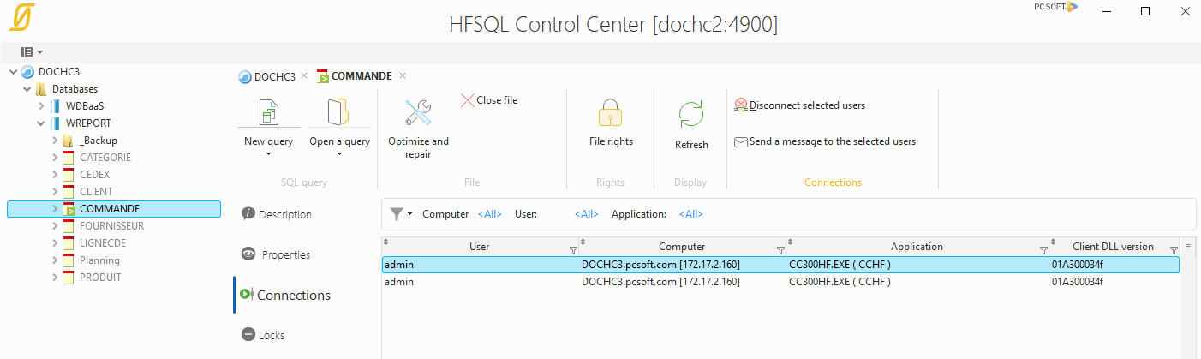Open the Open a query dropdown arrow

(339, 155)
